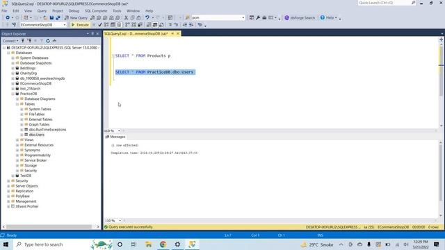
Task: Open File Explorer from the taskbar
Action: (148, 244)
